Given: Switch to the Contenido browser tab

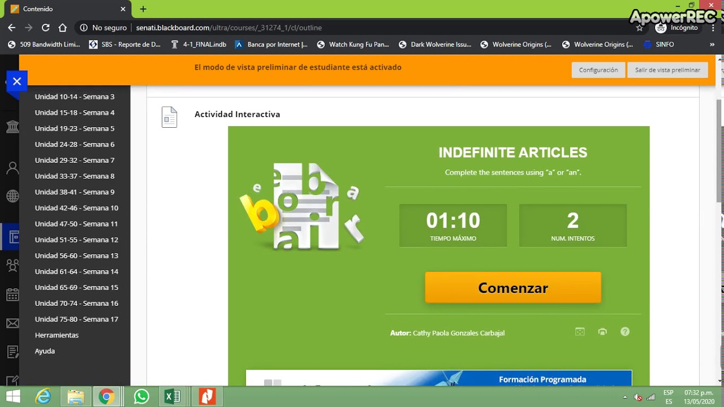Looking at the screenshot, I should click(x=68, y=9).
